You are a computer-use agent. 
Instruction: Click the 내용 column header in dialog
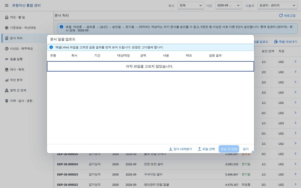166,55
